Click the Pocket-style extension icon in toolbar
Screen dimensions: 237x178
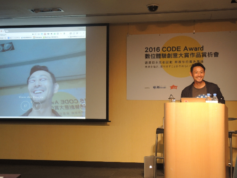(x=48, y=34)
